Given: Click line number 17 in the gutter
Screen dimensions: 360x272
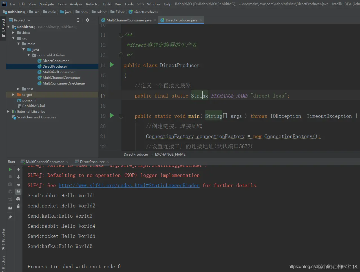Looking at the screenshot, I should click(x=103, y=96).
